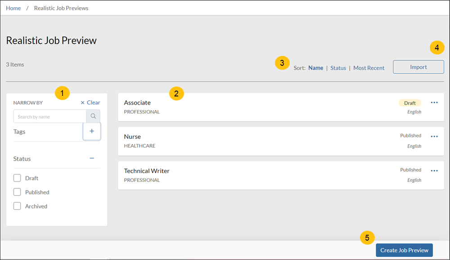The height and width of the screenshot is (260, 450).
Task: Open the Associate job preview
Action: click(x=137, y=103)
